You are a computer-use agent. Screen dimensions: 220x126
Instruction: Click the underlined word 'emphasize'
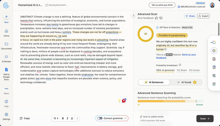pyautogui.click(x=87, y=75)
